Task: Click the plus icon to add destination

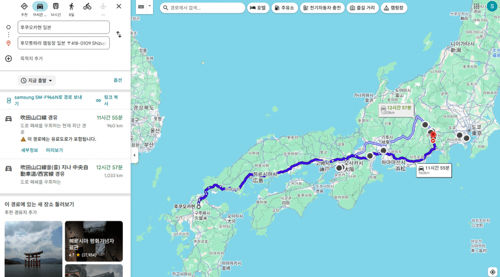Action: click(x=8, y=58)
